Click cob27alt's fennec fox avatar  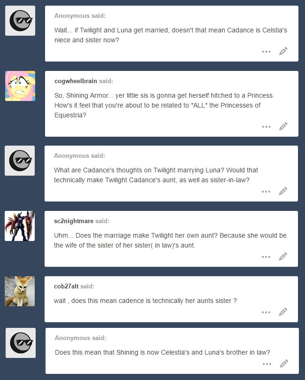[x=20, y=291]
